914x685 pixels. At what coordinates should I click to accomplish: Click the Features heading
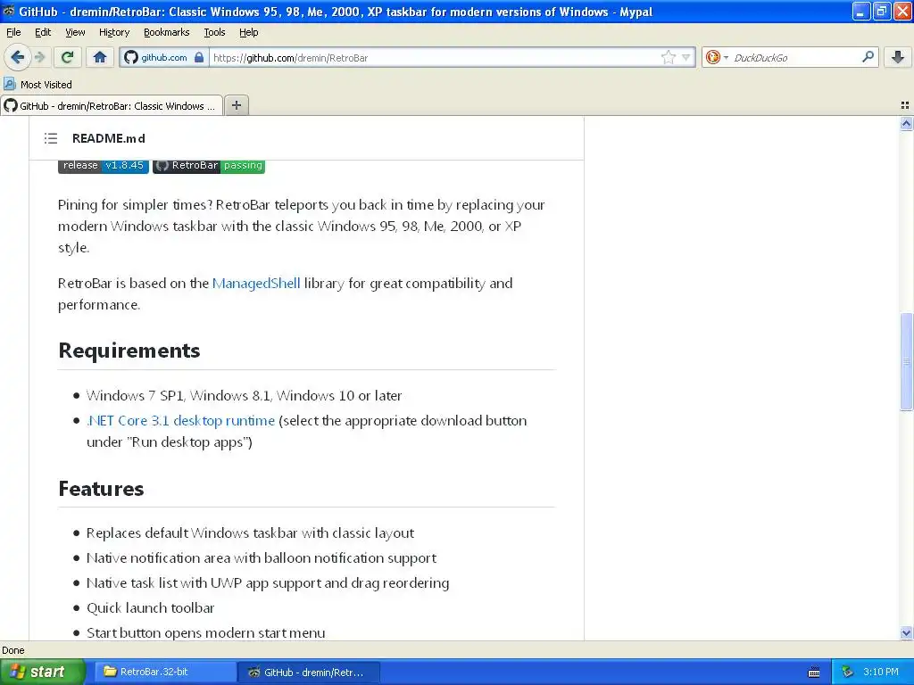(101, 488)
